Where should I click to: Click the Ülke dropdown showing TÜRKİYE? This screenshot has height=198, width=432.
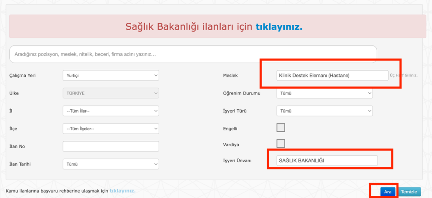[111, 93]
